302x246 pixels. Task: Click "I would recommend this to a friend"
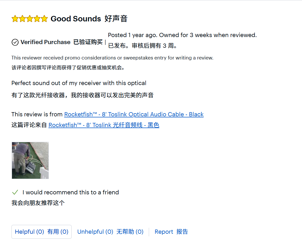coord(71,193)
